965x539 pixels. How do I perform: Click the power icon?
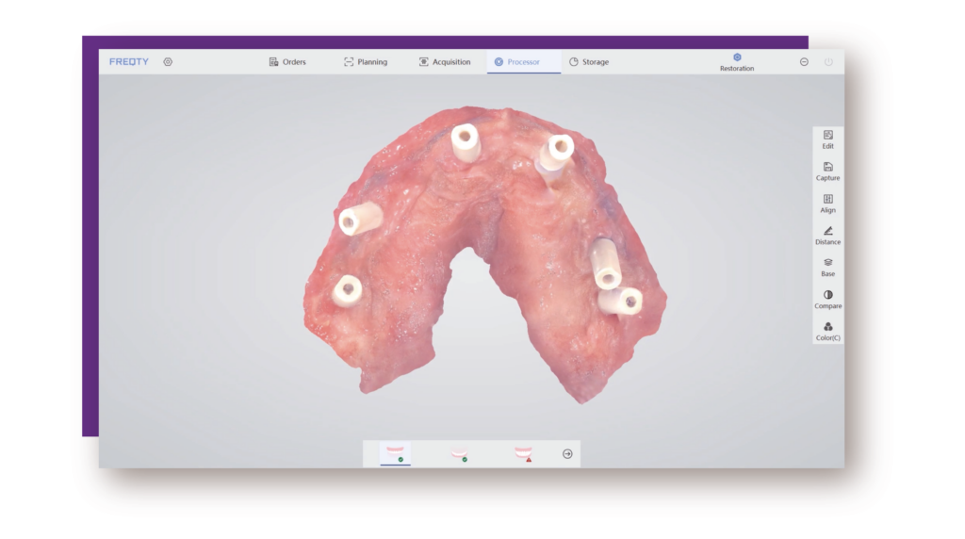coord(828,61)
